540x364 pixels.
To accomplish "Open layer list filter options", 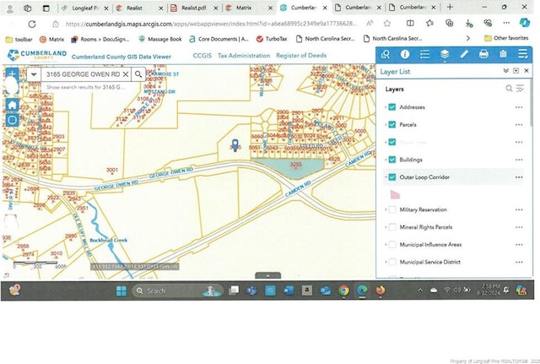I will [520, 89].
